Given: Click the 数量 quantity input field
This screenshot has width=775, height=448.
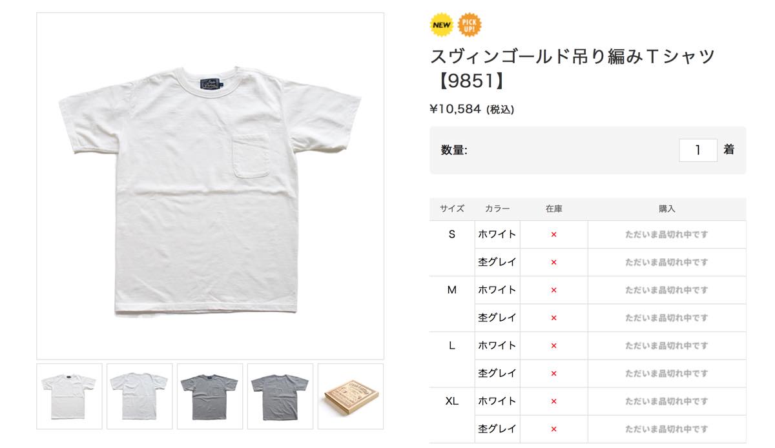Looking at the screenshot, I should pos(698,150).
